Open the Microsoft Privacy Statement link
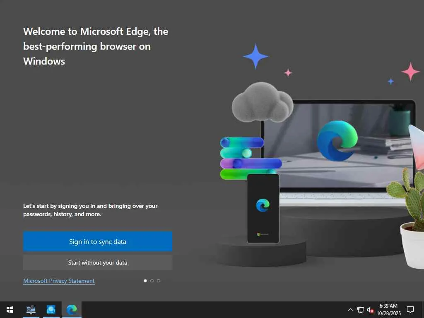Viewport: 424px width, 318px height. [59, 281]
